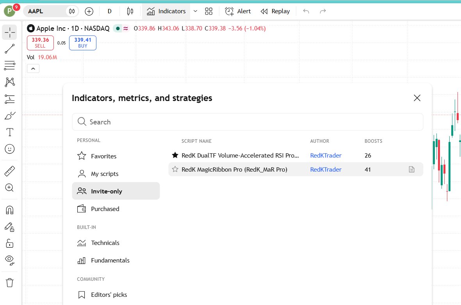Image resolution: width=461 pixels, height=305 pixels.
Task: Select the trend line drawing tool
Action: (x=9, y=49)
